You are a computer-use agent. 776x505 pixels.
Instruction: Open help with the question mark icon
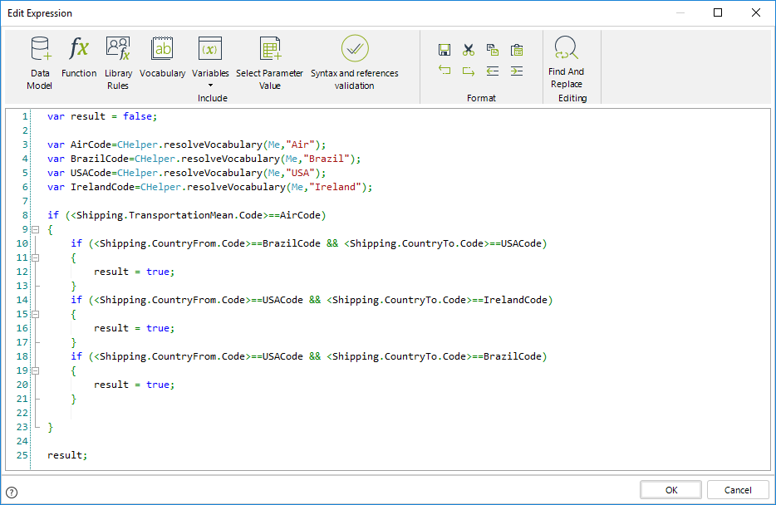pos(12,493)
